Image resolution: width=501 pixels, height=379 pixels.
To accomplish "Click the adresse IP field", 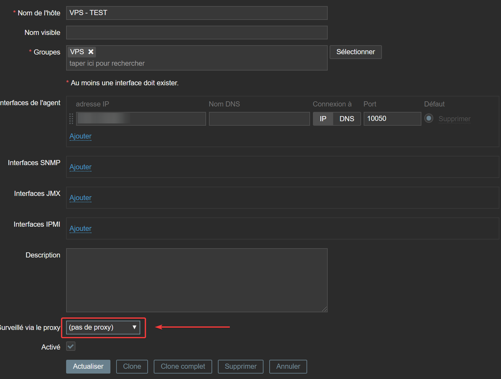I will pos(141,119).
